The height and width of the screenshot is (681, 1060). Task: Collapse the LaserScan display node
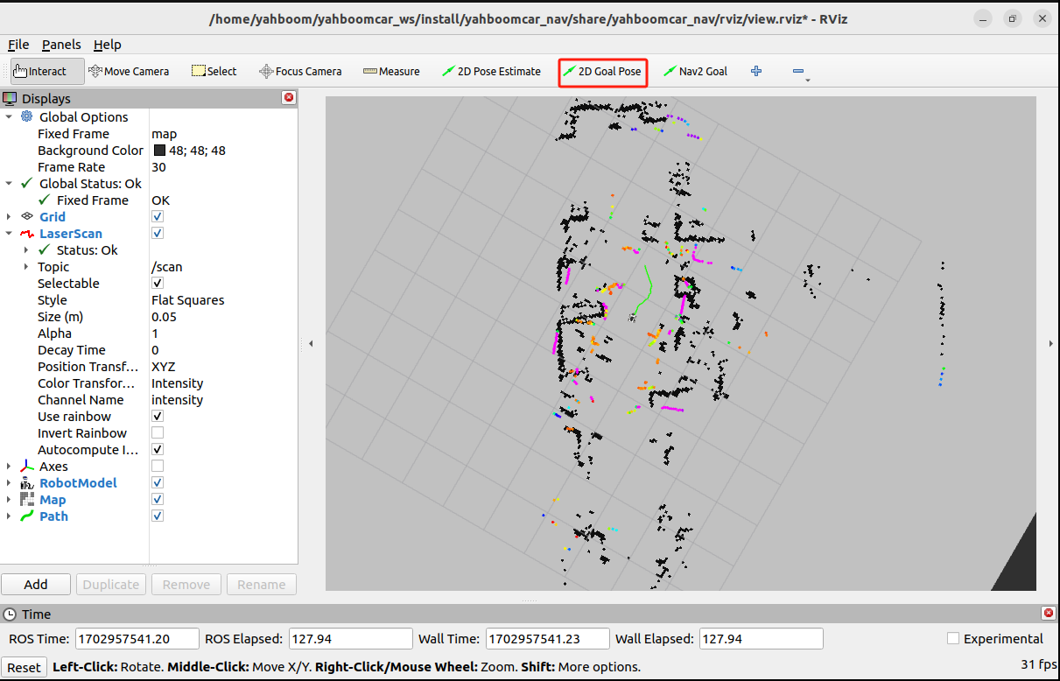(9, 234)
